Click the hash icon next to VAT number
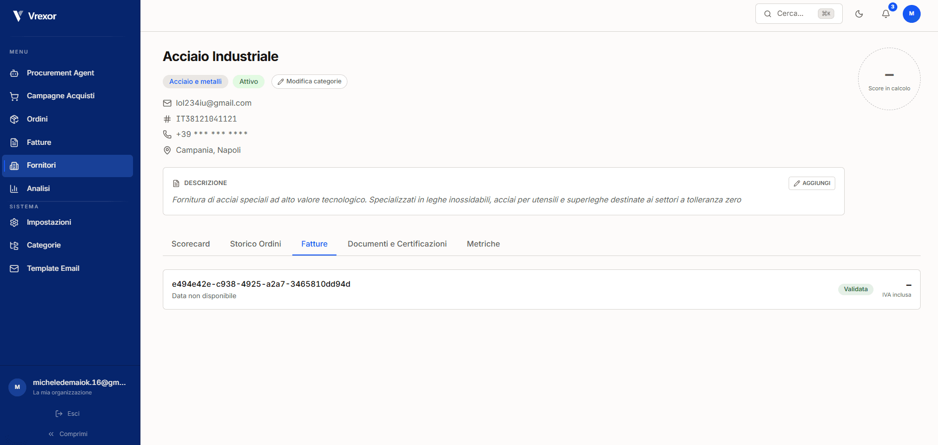 click(x=167, y=119)
